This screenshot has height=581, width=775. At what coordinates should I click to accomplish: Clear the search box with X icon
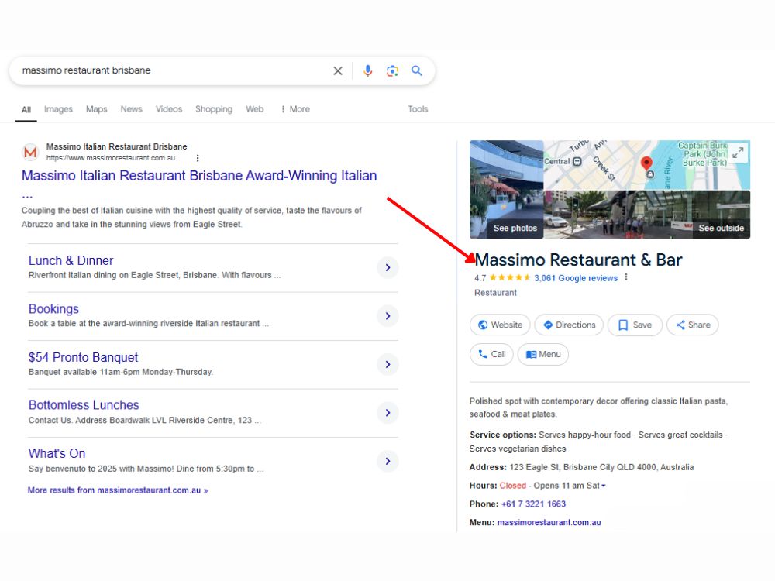tap(338, 70)
